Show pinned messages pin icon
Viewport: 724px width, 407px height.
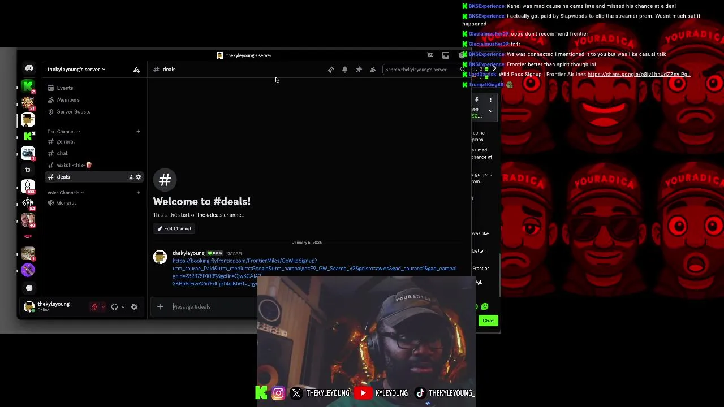coord(359,70)
